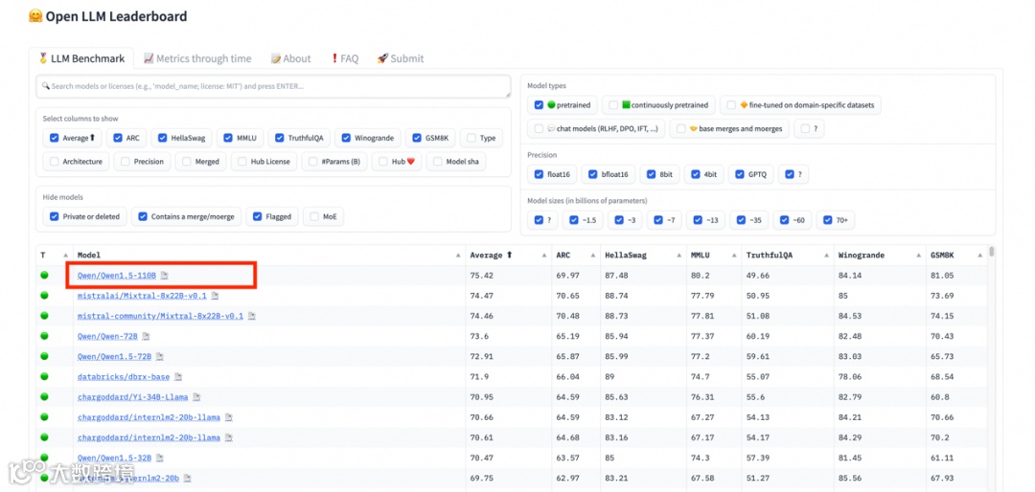Enable the MoE hide models checkbox
This screenshot has height=492, width=1035.
coord(314,216)
